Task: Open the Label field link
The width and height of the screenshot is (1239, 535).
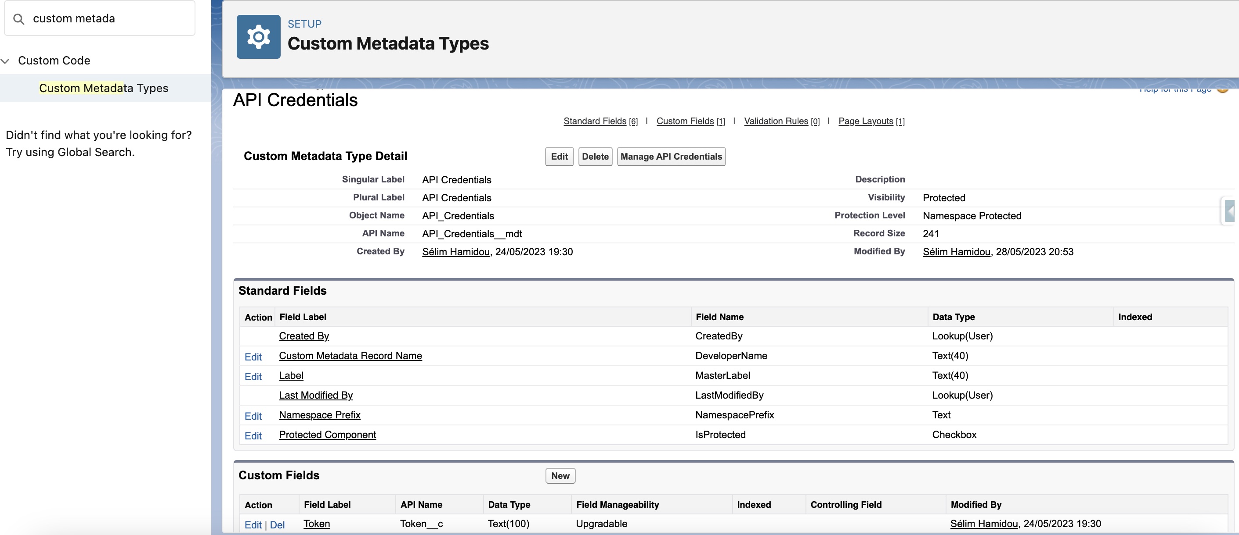Action: (291, 375)
